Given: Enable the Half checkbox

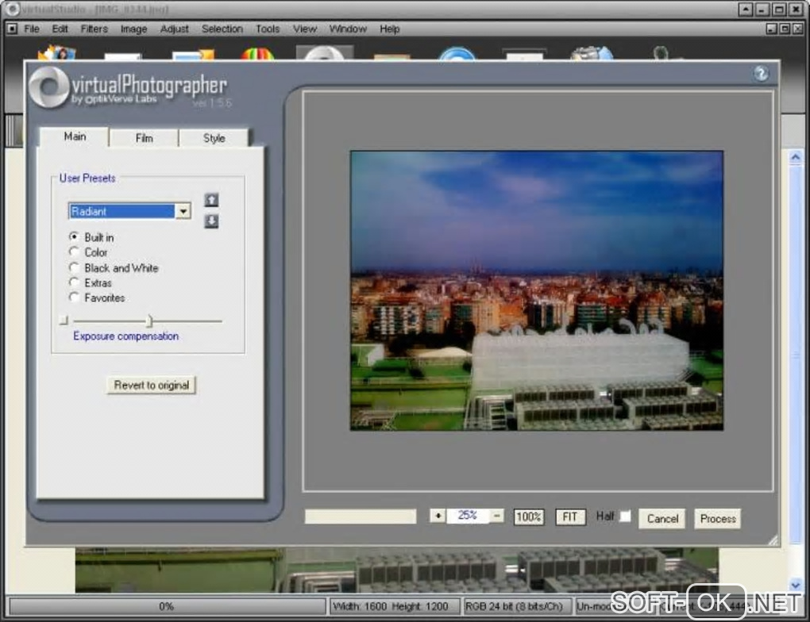Looking at the screenshot, I should [x=625, y=516].
